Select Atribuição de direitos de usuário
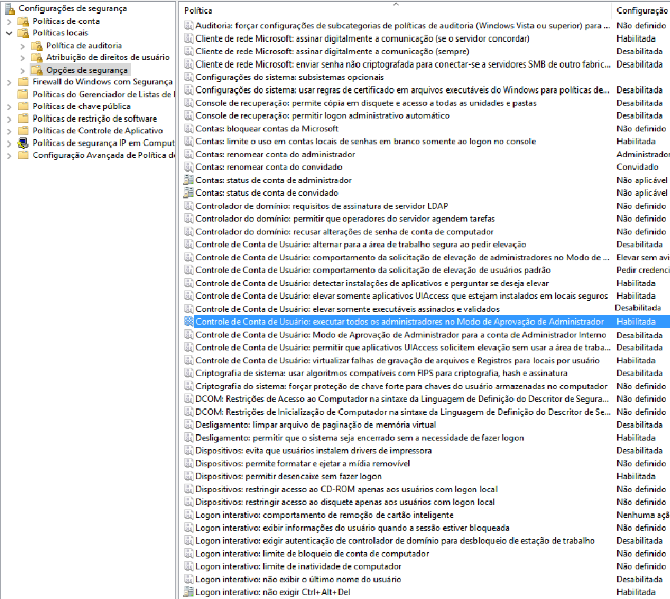 tap(108, 57)
